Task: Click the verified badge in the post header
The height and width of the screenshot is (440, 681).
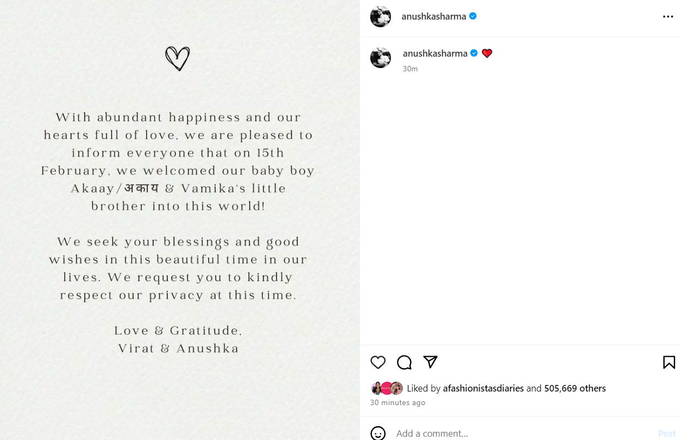Action: 473,16
